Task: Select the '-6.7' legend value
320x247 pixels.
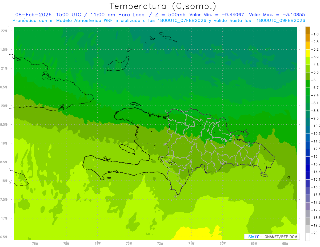Action: pos(315,88)
